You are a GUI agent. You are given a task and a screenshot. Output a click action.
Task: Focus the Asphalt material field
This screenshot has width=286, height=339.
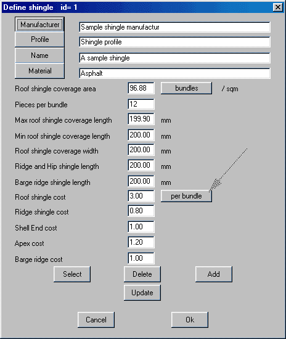tap(174, 73)
